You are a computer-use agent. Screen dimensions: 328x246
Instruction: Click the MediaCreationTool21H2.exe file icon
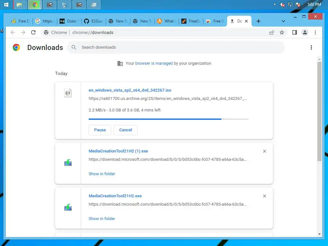tap(68, 208)
